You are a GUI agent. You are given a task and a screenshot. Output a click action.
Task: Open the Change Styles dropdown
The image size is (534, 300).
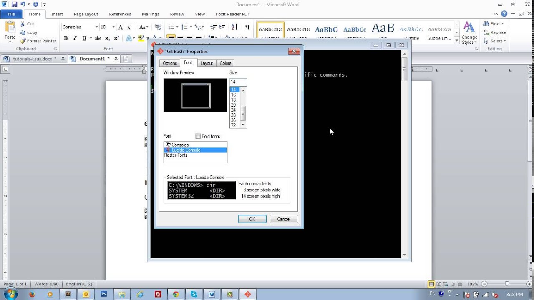(469, 33)
